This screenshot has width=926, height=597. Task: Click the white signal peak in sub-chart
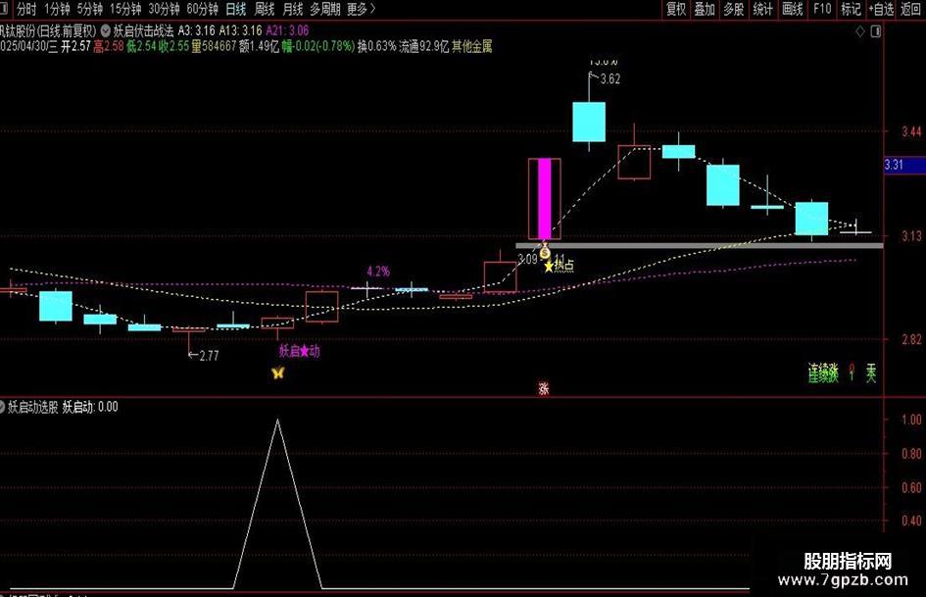coord(277,422)
